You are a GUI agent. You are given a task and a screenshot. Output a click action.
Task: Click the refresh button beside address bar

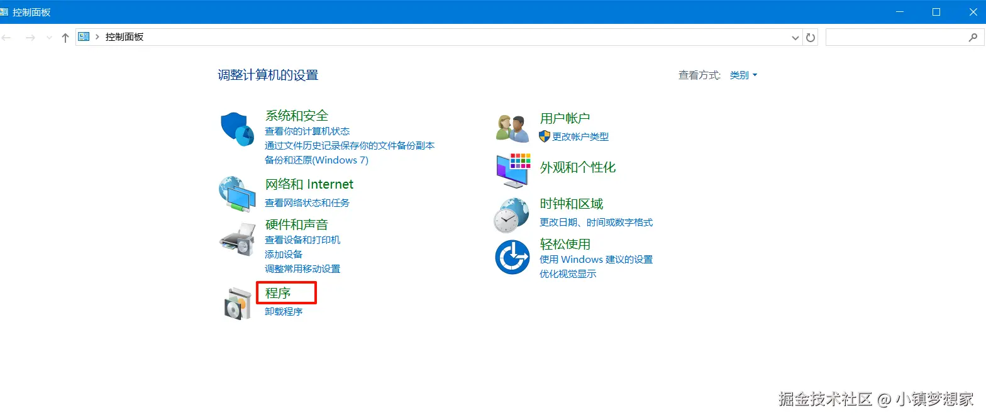pos(811,38)
